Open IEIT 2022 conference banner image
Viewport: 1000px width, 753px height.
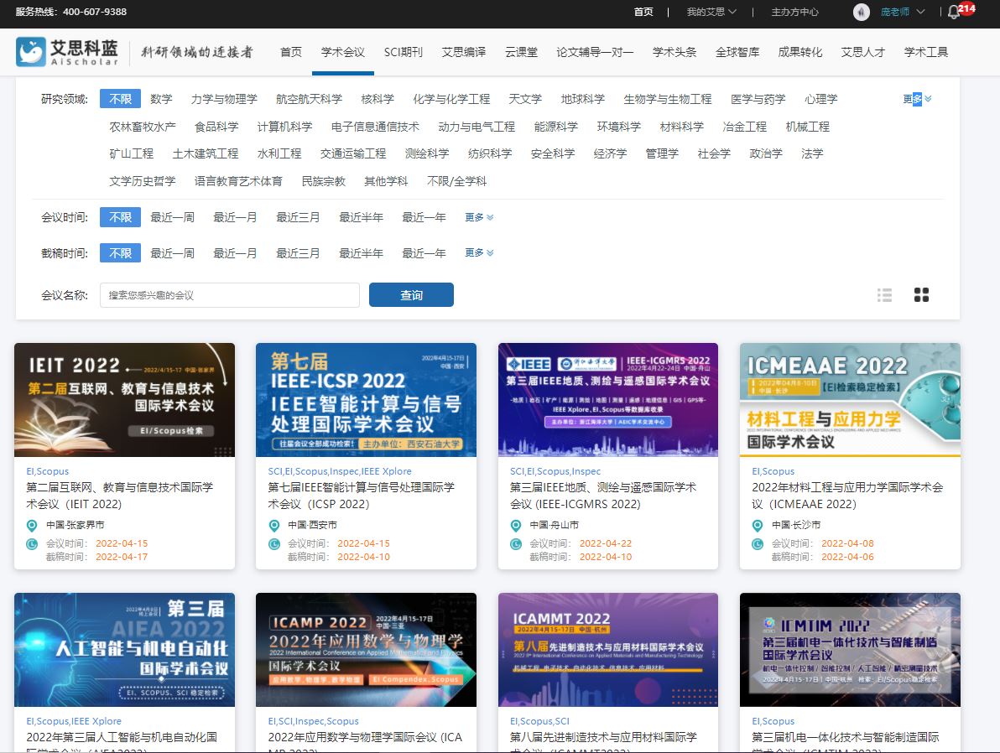[124, 400]
